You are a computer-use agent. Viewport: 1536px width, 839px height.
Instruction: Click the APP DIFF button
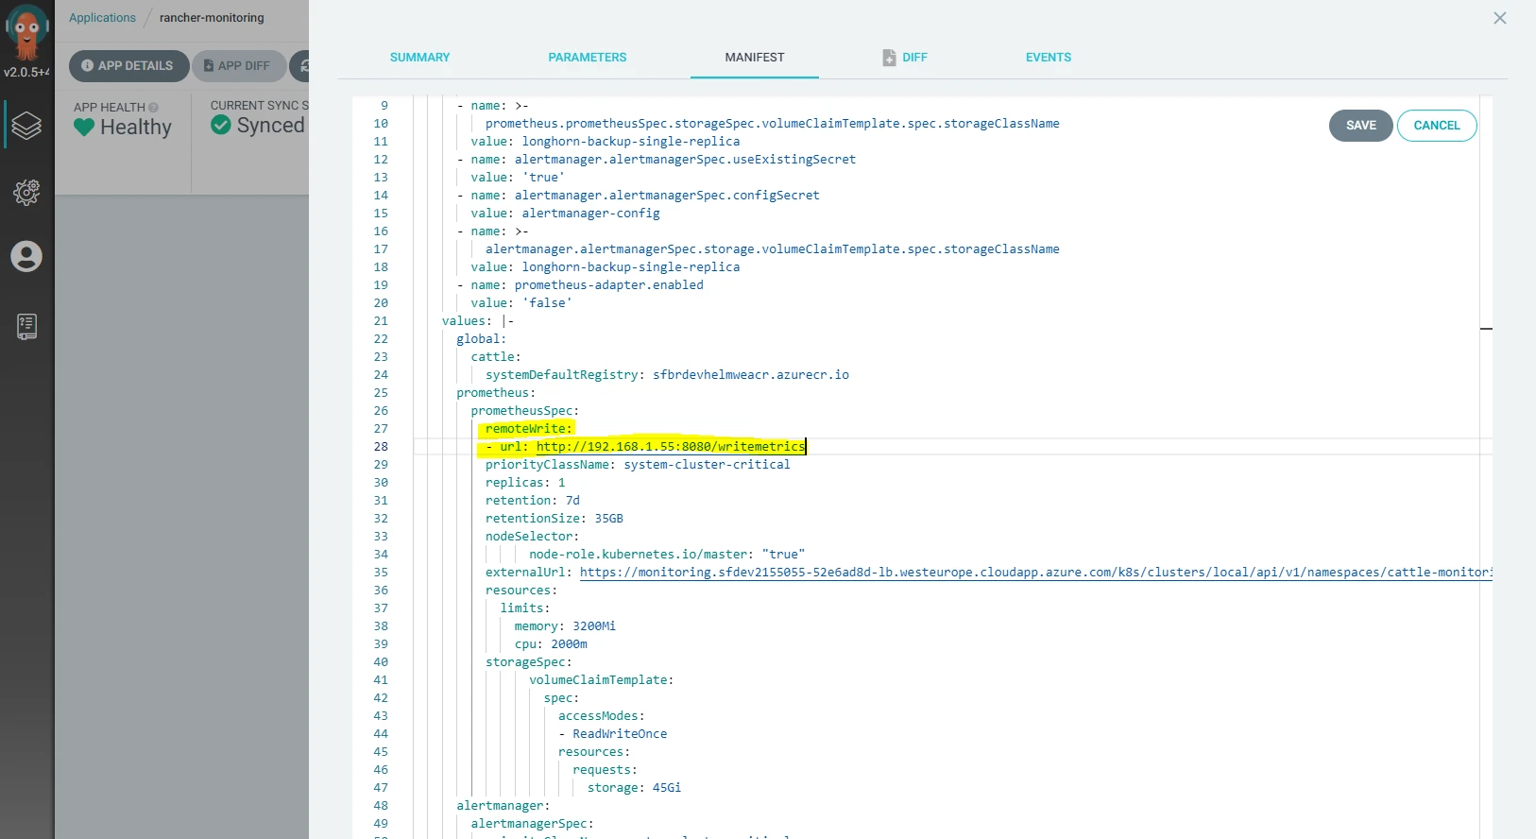click(238, 66)
